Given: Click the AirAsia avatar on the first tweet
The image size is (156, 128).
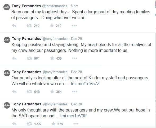Looking at the screenshot, I should pyautogui.click(x=7, y=7).
